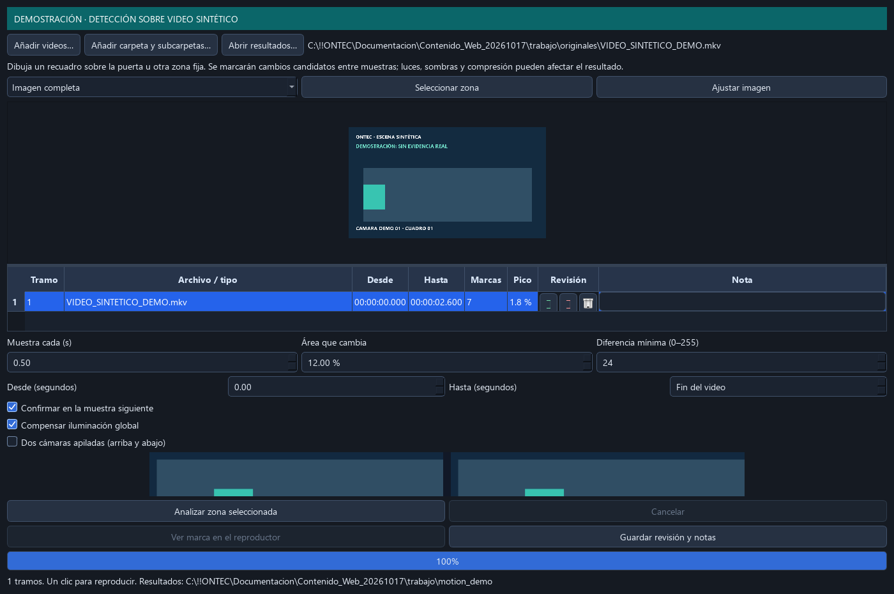
Task: Click the 100% progress bar
Action: tap(447, 561)
